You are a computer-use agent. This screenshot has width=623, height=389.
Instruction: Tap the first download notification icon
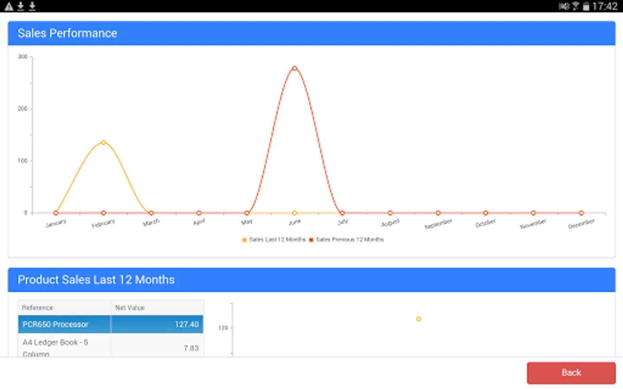tap(19, 6)
